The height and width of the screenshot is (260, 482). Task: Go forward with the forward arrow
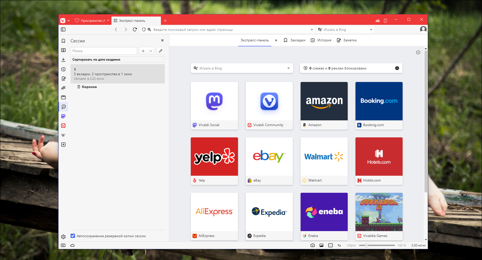click(x=126, y=30)
